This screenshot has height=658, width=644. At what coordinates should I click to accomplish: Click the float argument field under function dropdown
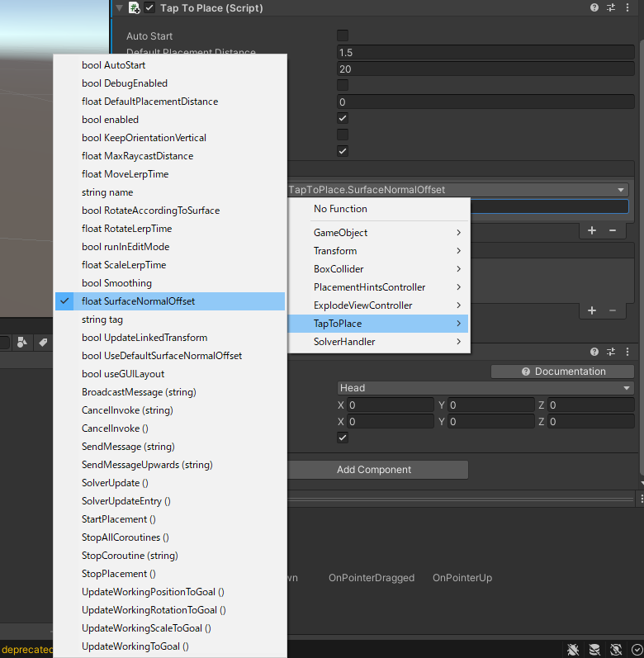coord(550,206)
